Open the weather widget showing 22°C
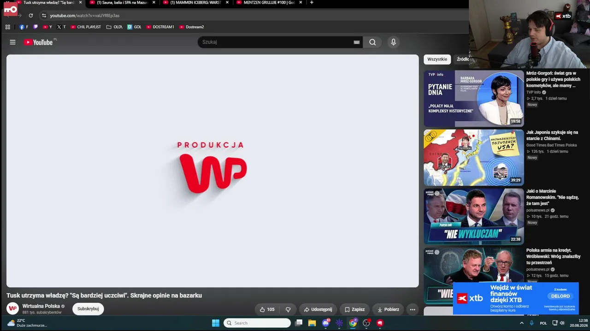Screen dimensions: 590x331 click(27, 323)
